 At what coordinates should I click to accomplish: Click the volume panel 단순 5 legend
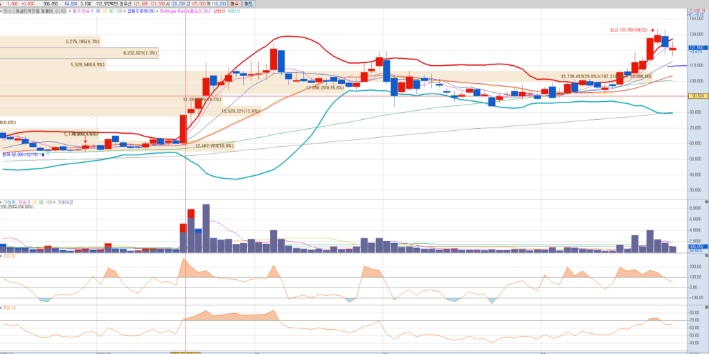pos(24,202)
